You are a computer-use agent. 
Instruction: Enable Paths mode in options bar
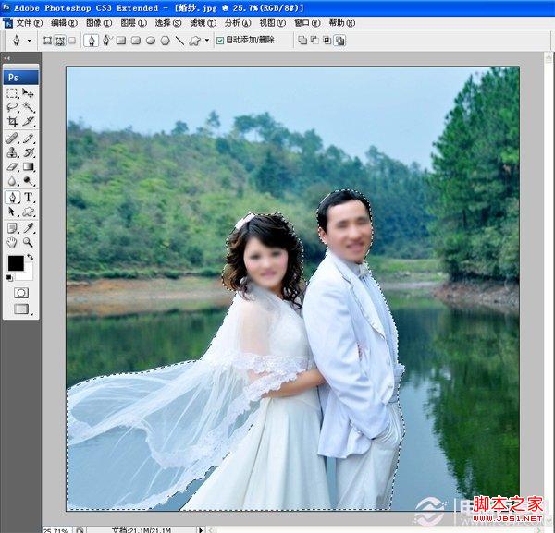[60, 41]
